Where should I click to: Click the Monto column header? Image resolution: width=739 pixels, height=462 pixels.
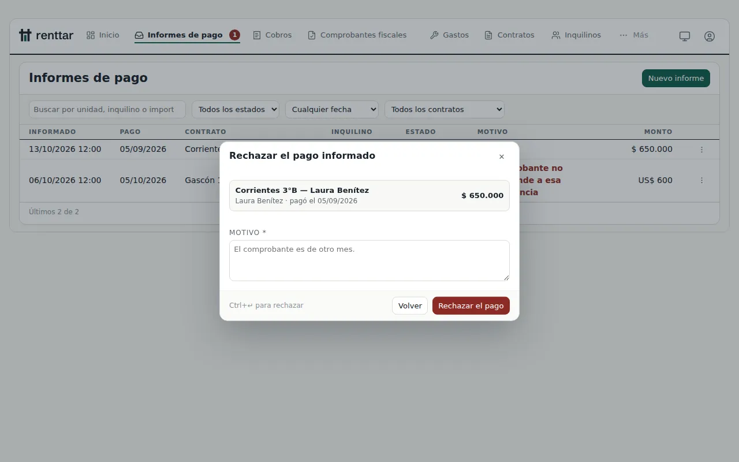tap(658, 132)
